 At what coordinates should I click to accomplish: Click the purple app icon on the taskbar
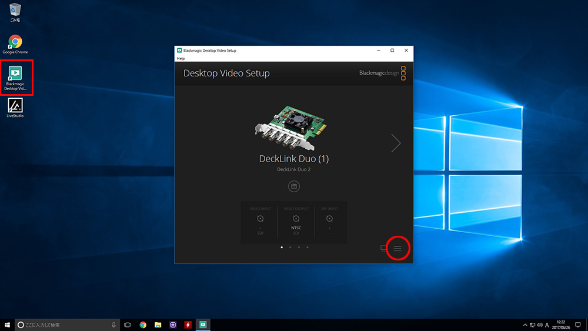173,325
